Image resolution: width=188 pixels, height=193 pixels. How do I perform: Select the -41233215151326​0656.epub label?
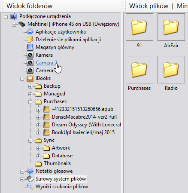(x=82, y=109)
